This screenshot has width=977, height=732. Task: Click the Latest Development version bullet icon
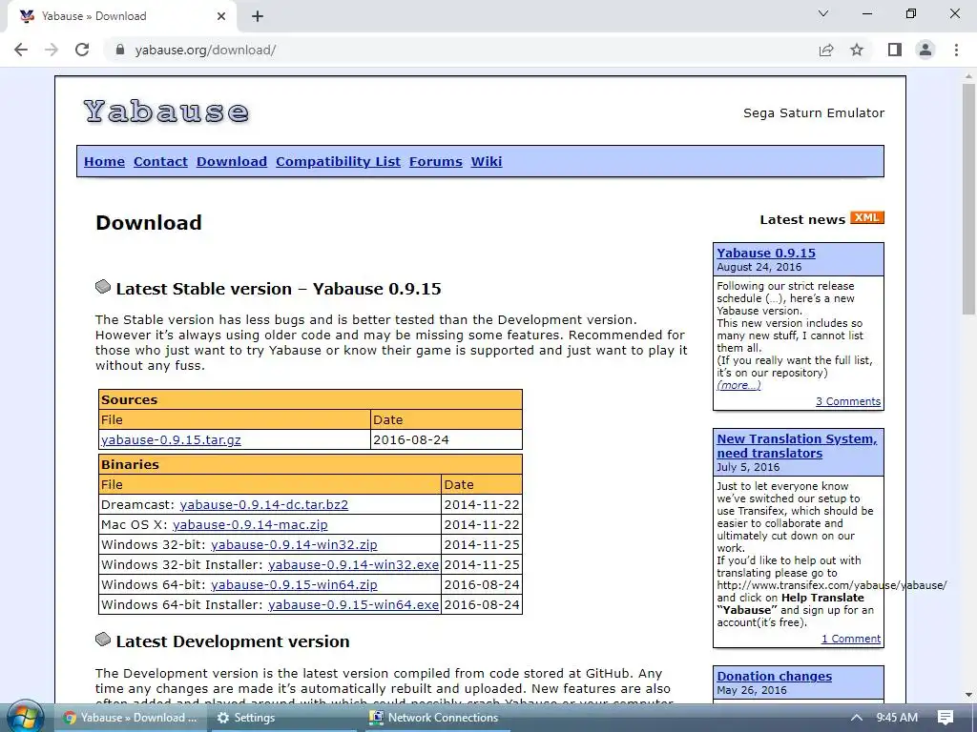[103, 640]
